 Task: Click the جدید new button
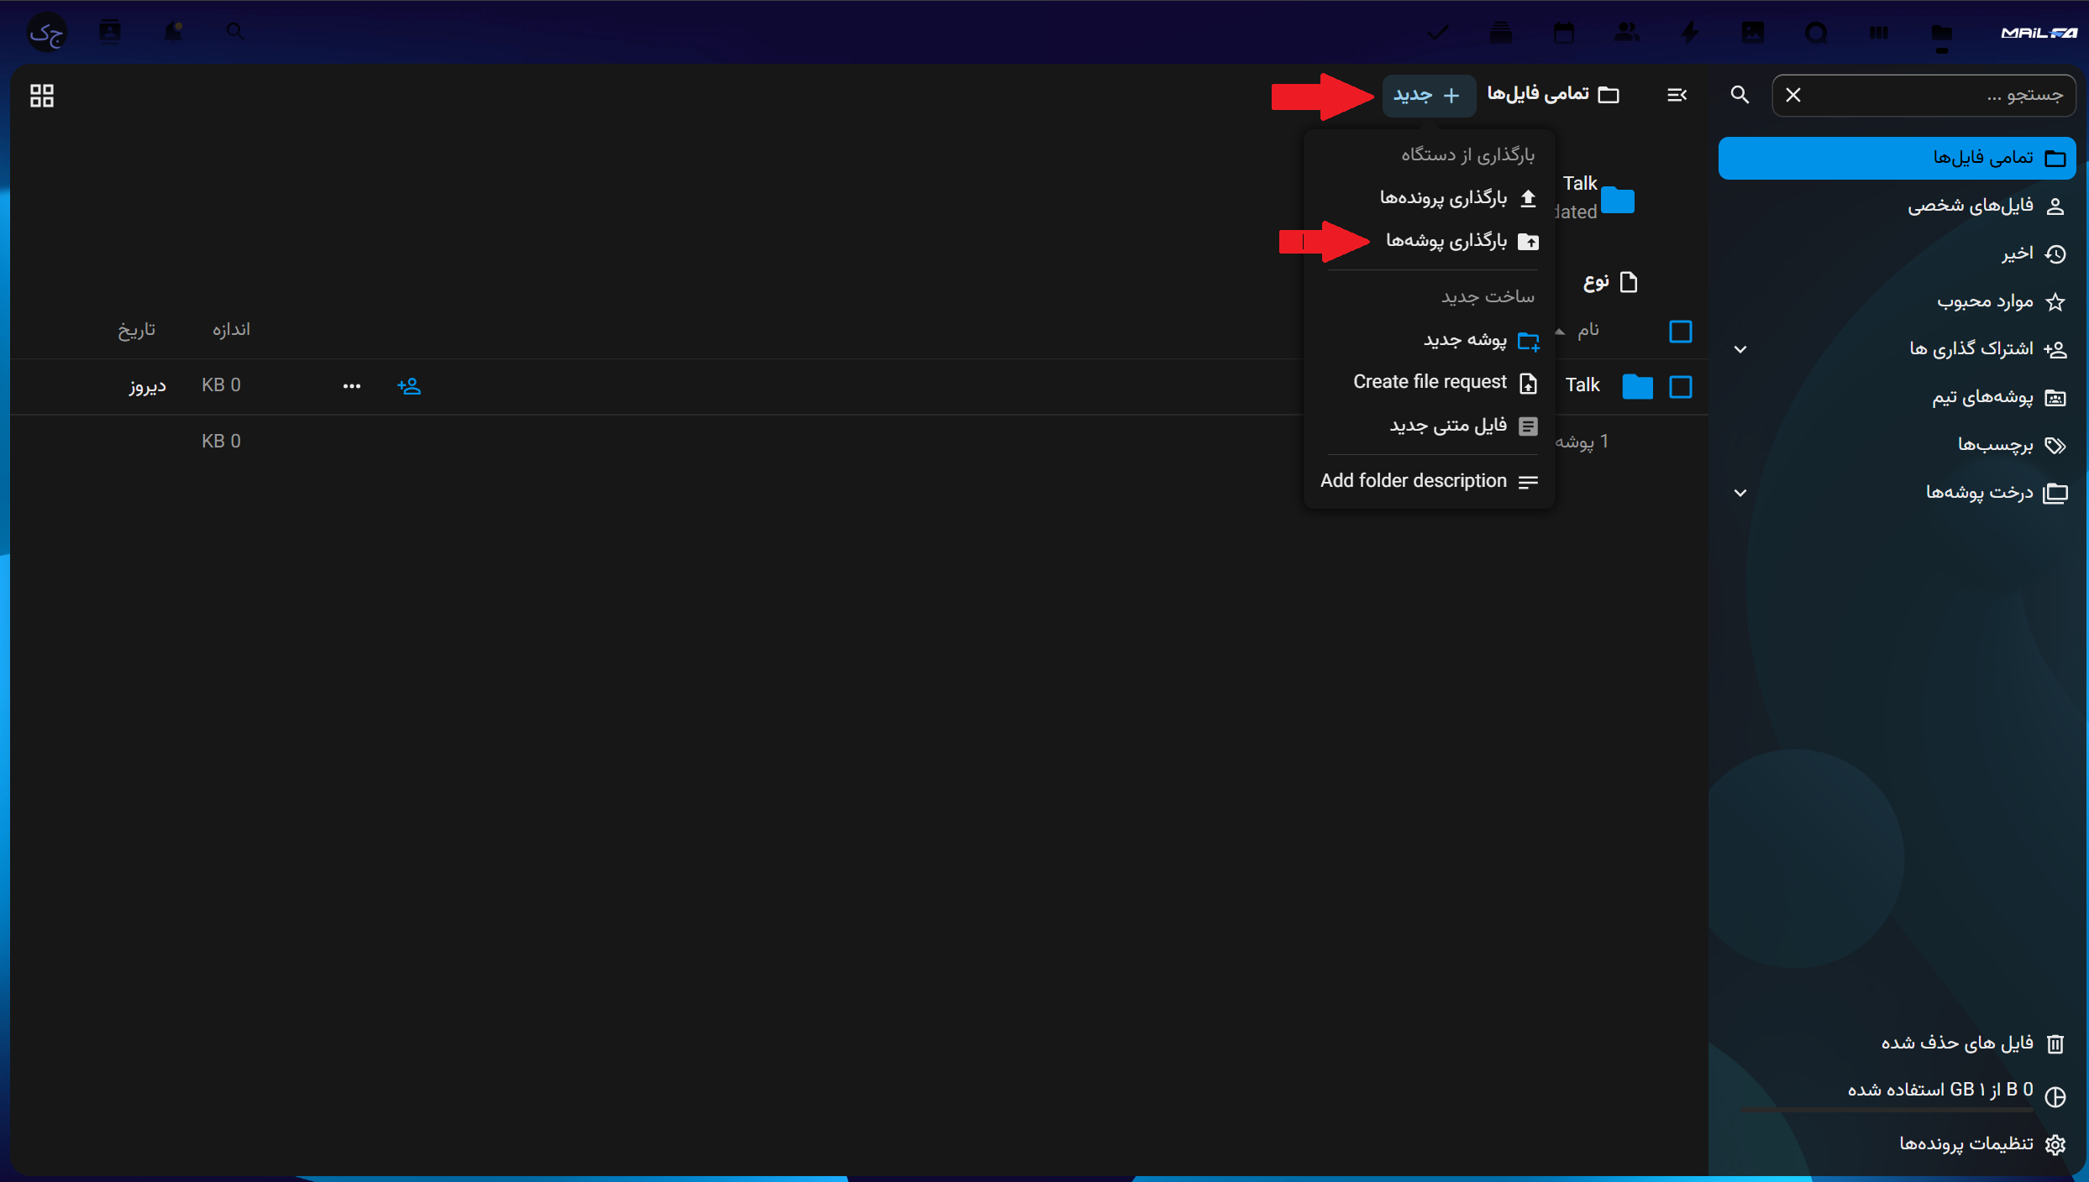click(1428, 95)
